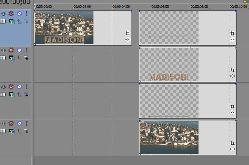Open compositing mode on the fourth track
The image size is (249, 165).
(x=12, y=131)
